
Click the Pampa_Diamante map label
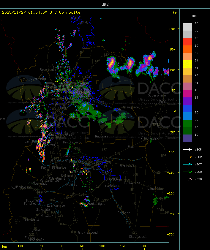(53, 167)
